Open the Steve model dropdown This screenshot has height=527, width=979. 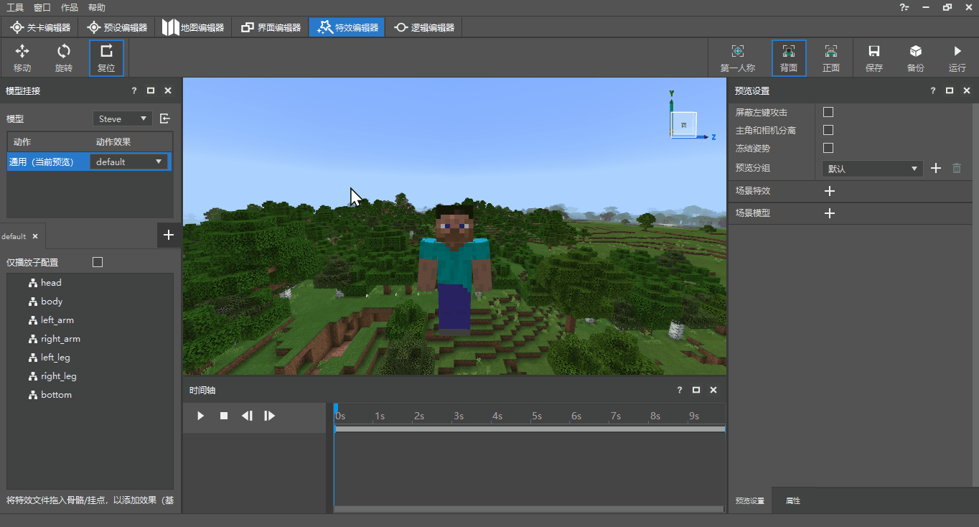coord(123,118)
